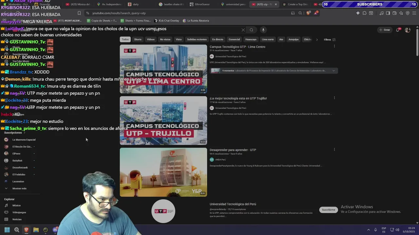Open the Brave Wallet icon
Screen dimensions: 419x235
pyautogui.click(x=394, y=13)
